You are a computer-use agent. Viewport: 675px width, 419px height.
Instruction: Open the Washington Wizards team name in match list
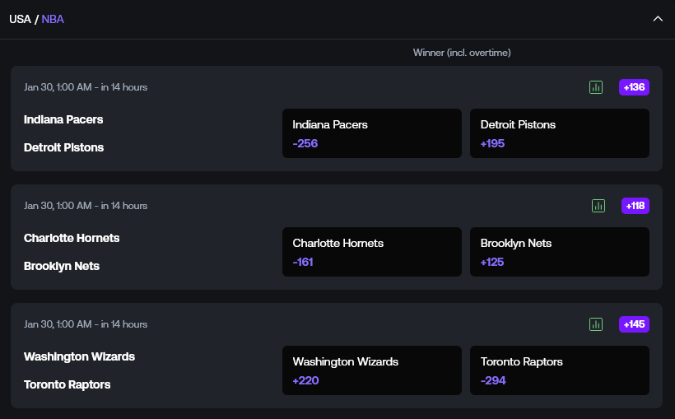[79, 356]
